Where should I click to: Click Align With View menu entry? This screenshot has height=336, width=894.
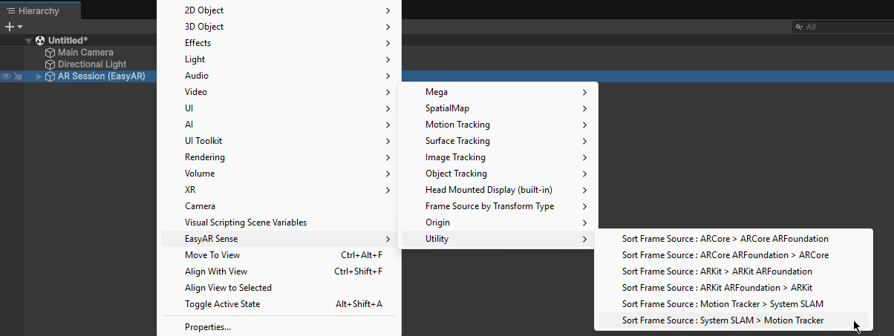[x=216, y=271]
